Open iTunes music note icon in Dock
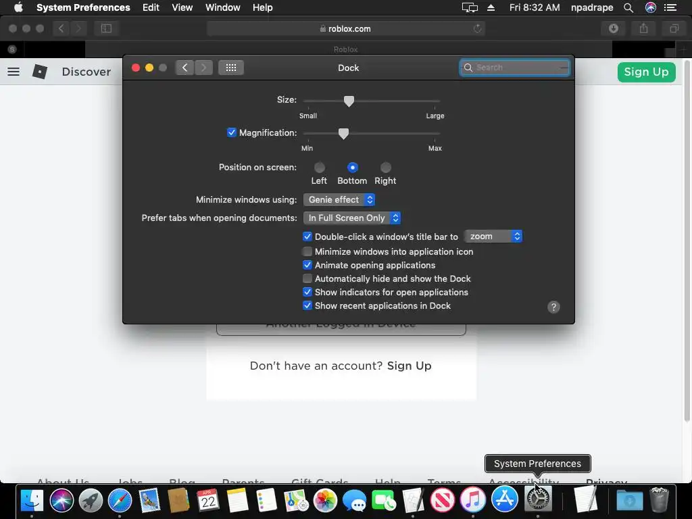The image size is (692, 519). 472,501
